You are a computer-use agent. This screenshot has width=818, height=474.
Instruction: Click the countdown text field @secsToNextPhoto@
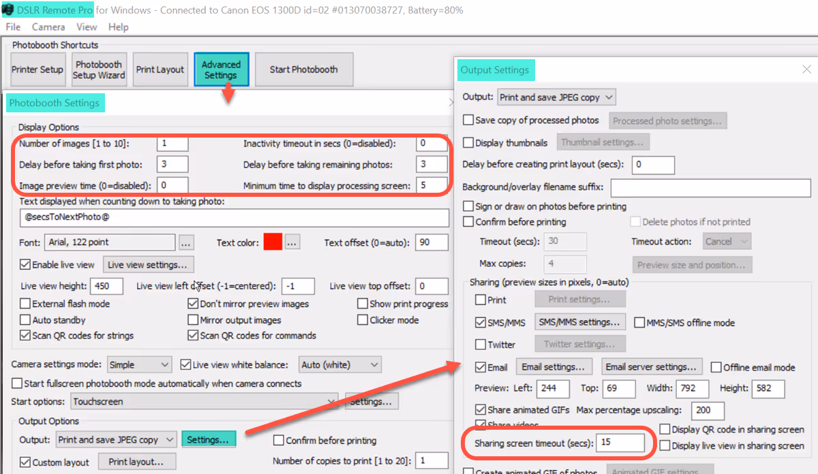point(234,218)
